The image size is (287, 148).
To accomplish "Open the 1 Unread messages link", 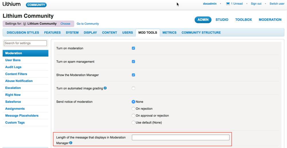I will [237, 4].
